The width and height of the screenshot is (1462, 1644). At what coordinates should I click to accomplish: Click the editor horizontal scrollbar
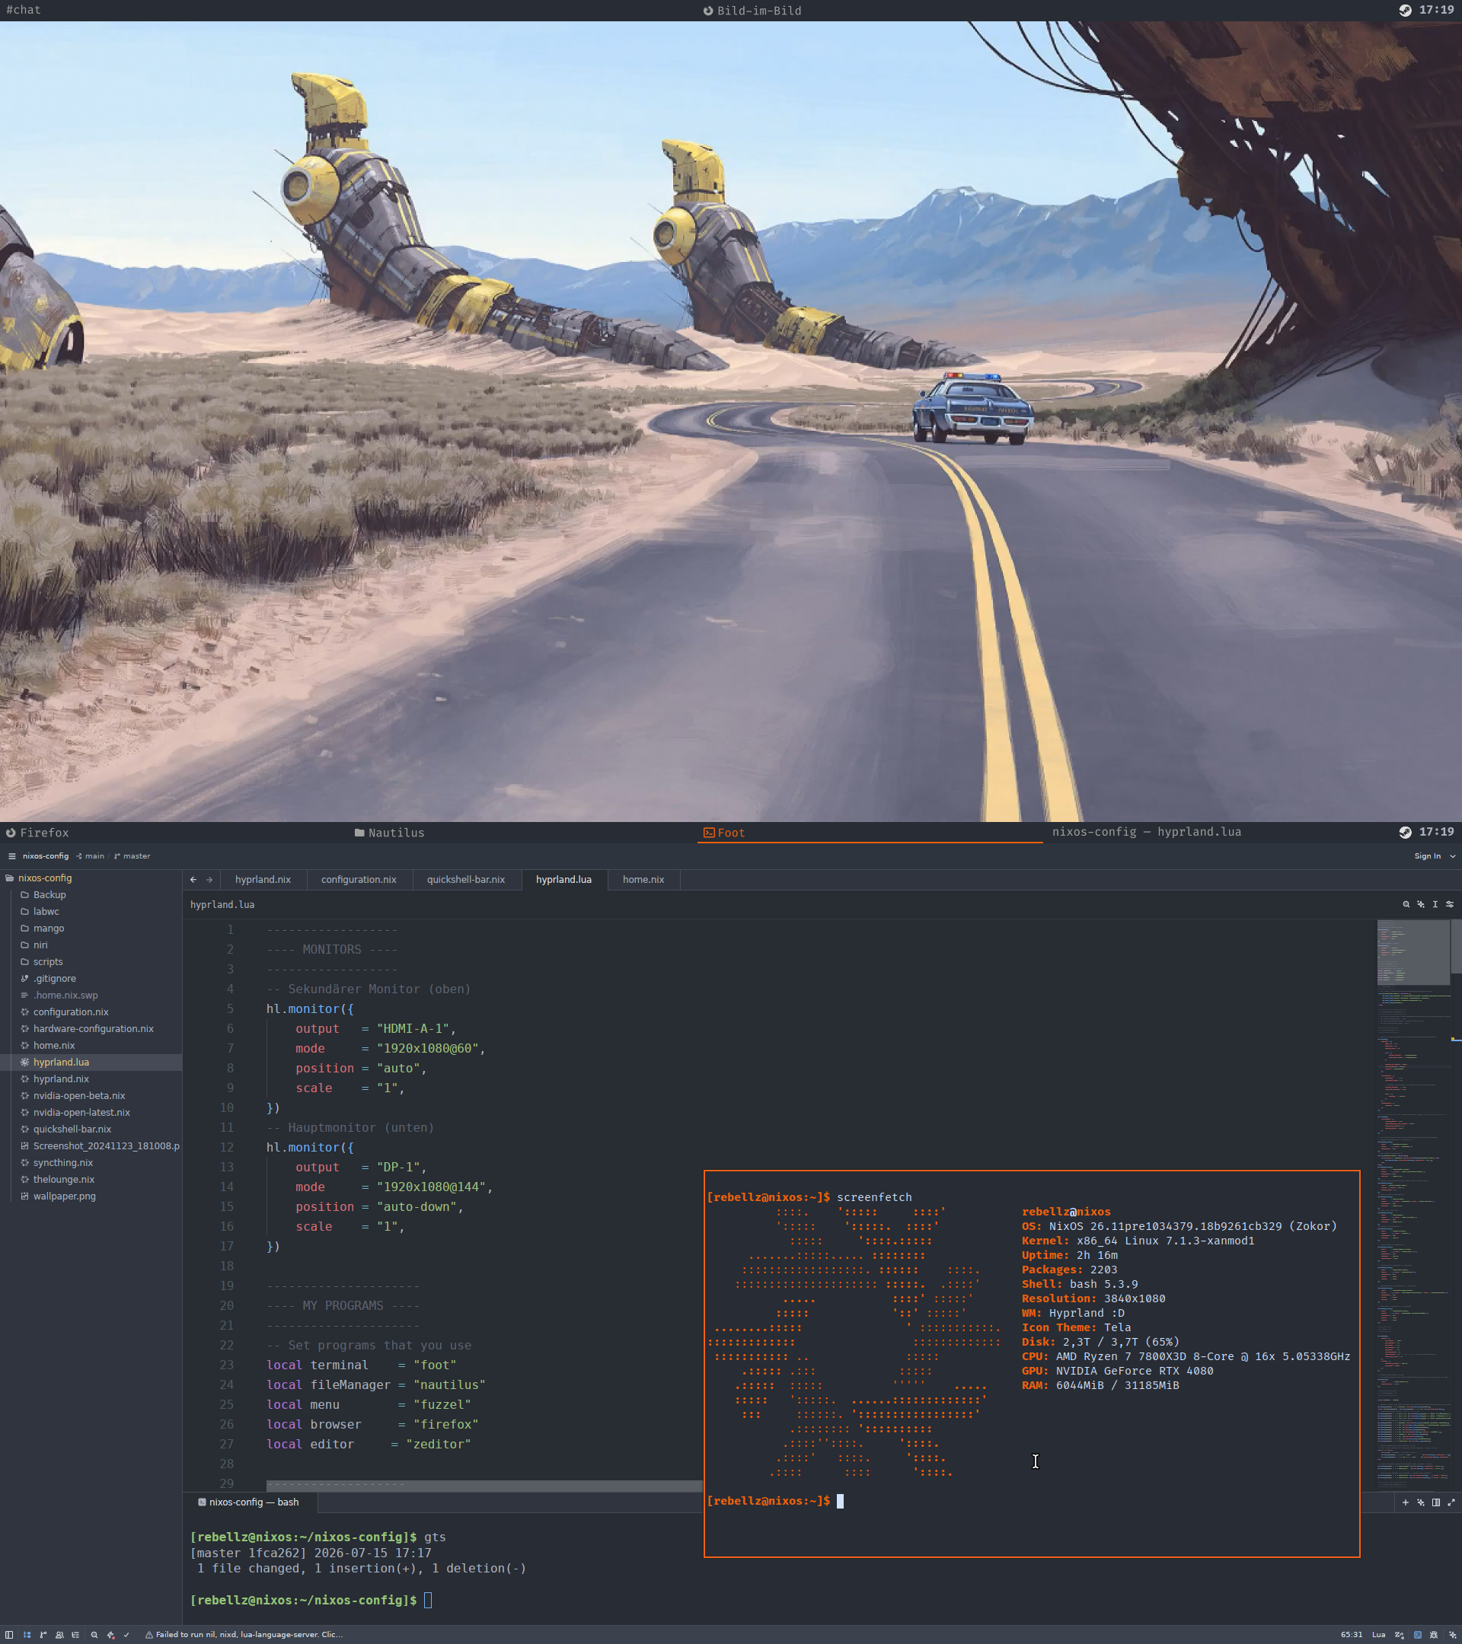[484, 1486]
